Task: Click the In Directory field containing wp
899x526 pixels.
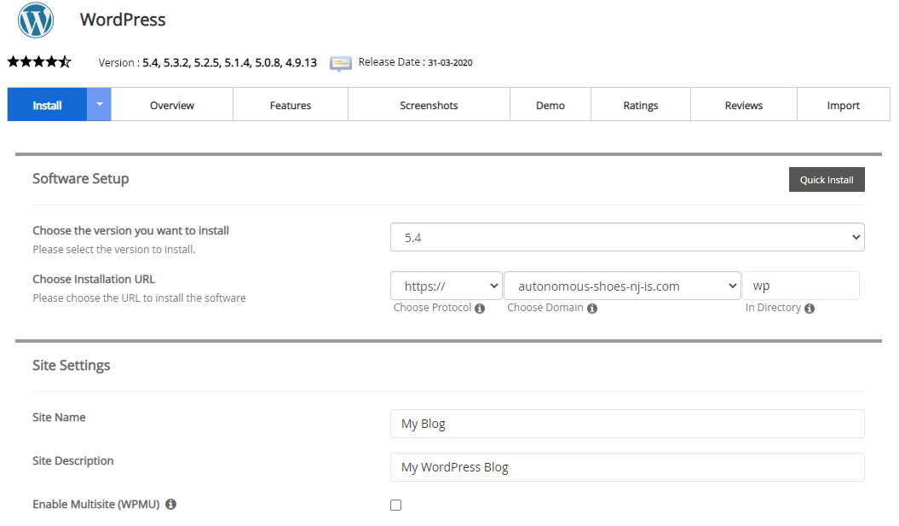Action: click(x=801, y=286)
